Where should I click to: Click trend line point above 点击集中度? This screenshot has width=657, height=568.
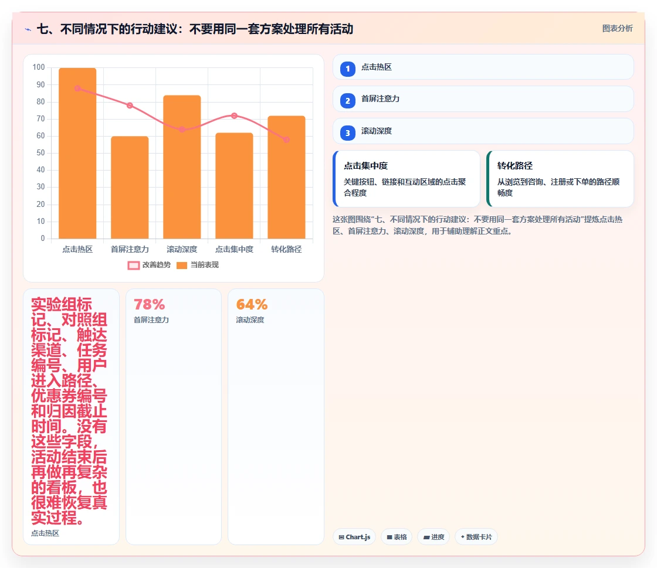pos(234,115)
